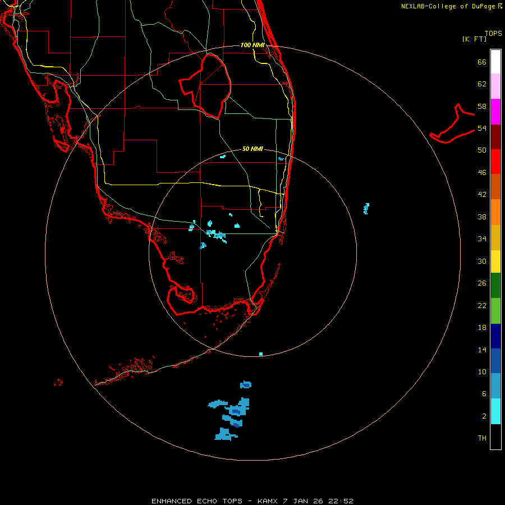Image resolution: width=505 pixels, height=505 pixels.
Task: Click the black TH threshold legend swatch
Action: coord(495,437)
